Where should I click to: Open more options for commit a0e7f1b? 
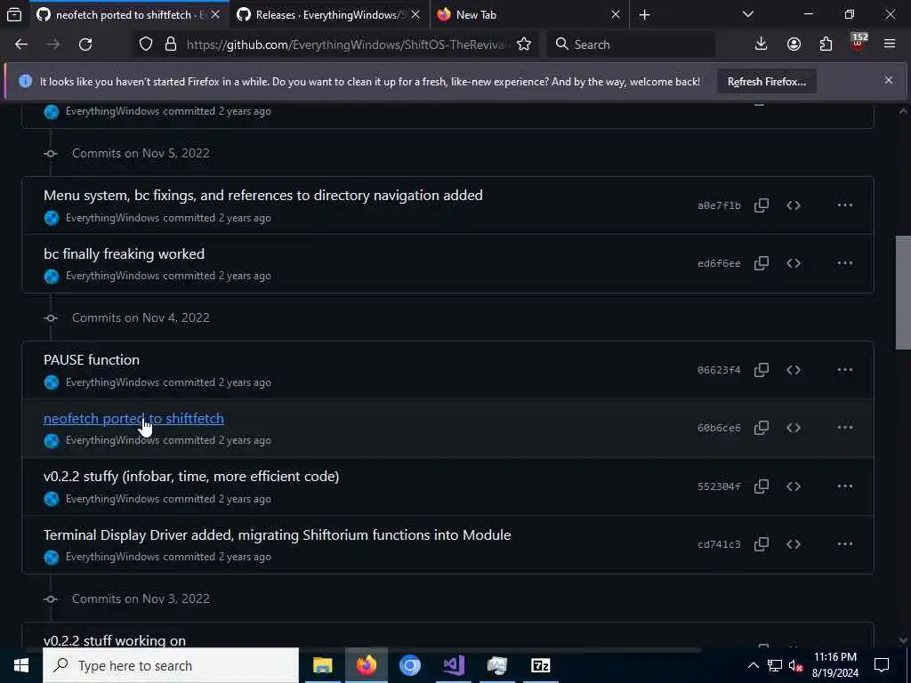(845, 205)
